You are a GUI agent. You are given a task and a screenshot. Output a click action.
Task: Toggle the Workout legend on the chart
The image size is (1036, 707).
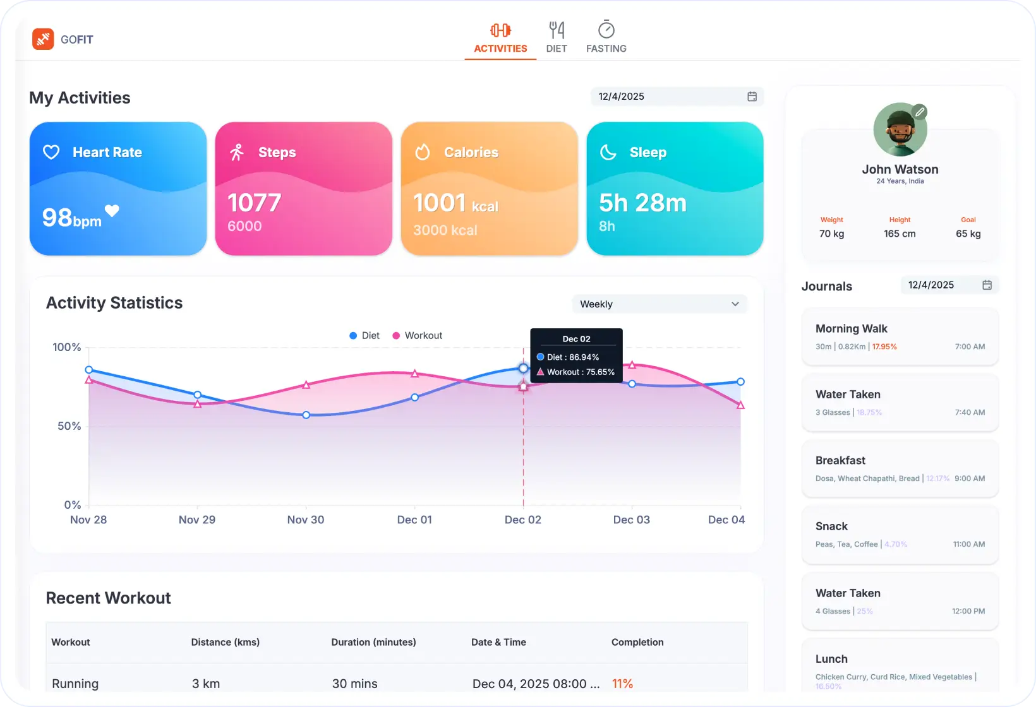click(418, 335)
